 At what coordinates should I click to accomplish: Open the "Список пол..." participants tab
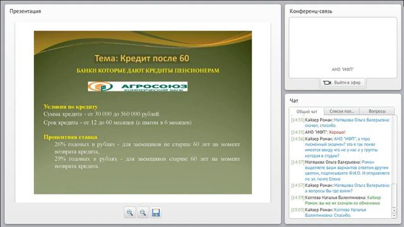(x=342, y=111)
